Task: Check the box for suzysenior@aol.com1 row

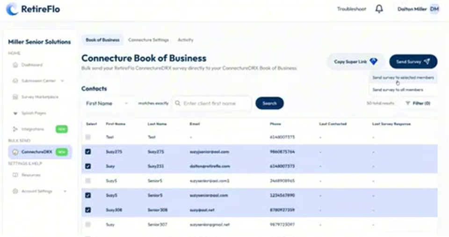Action: [88, 181]
